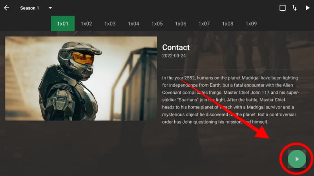Toggle the square watched checkbox icon
This screenshot has height=176, width=314.
[x=283, y=8]
